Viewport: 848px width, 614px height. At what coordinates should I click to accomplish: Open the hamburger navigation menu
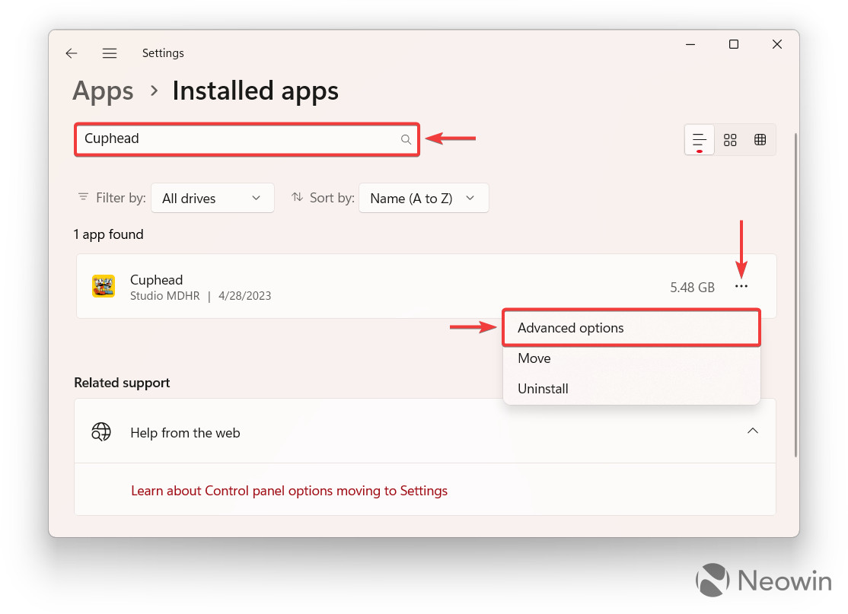point(110,53)
